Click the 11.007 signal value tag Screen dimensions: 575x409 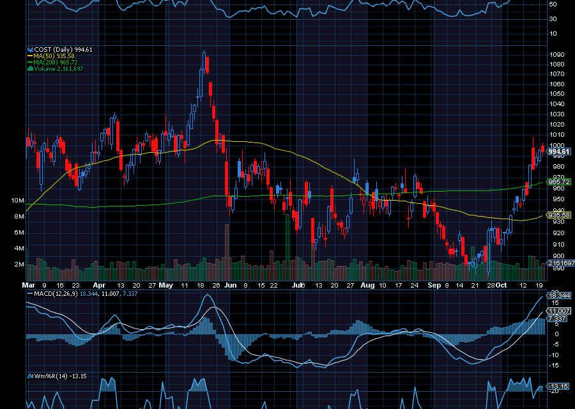click(x=559, y=311)
